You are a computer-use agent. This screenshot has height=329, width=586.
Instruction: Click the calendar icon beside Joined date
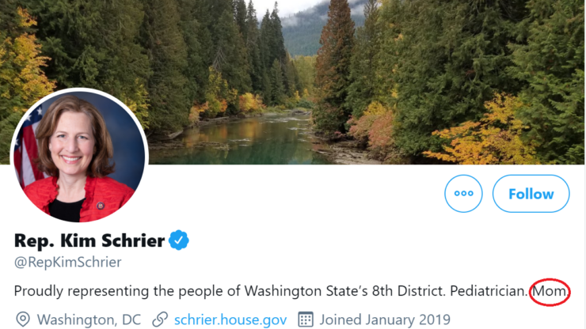(x=306, y=320)
